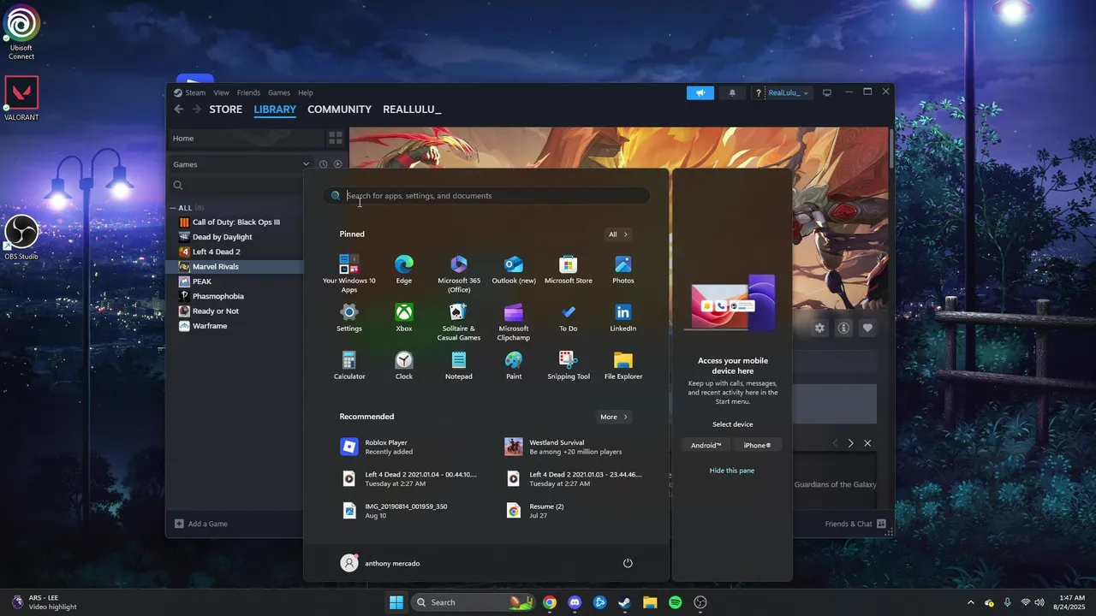Screen dimensions: 1096x616
Task: Open LinkedIn pinned app
Action: coord(623,317)
